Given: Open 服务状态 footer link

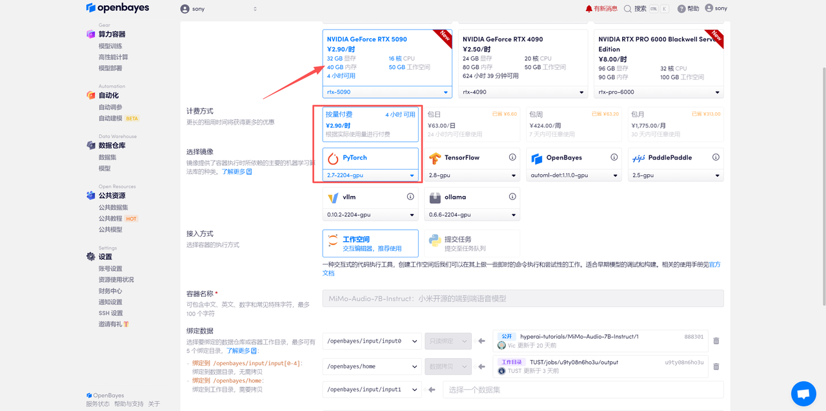Looking at the screenshot, I should pyautogui.click(x=97, y=404).
